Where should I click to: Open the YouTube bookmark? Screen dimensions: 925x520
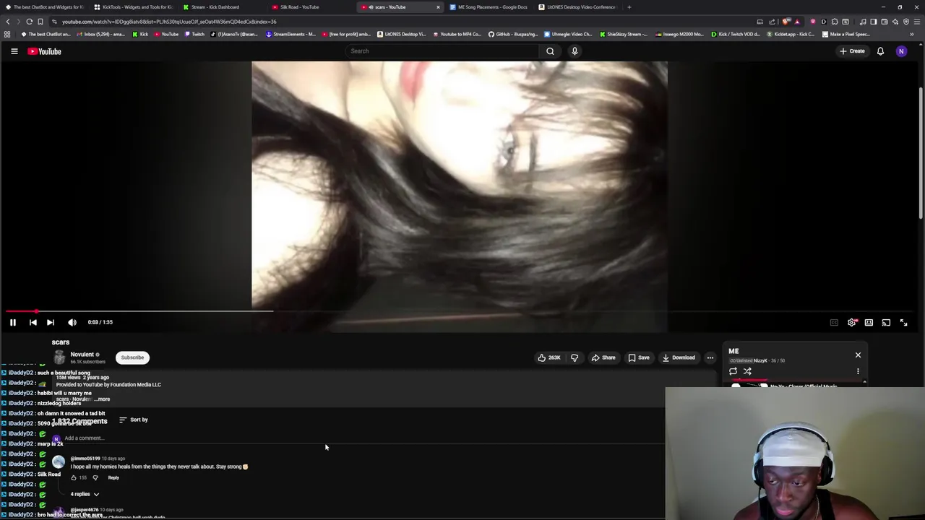pyautogui.click(x=166, y=34)
